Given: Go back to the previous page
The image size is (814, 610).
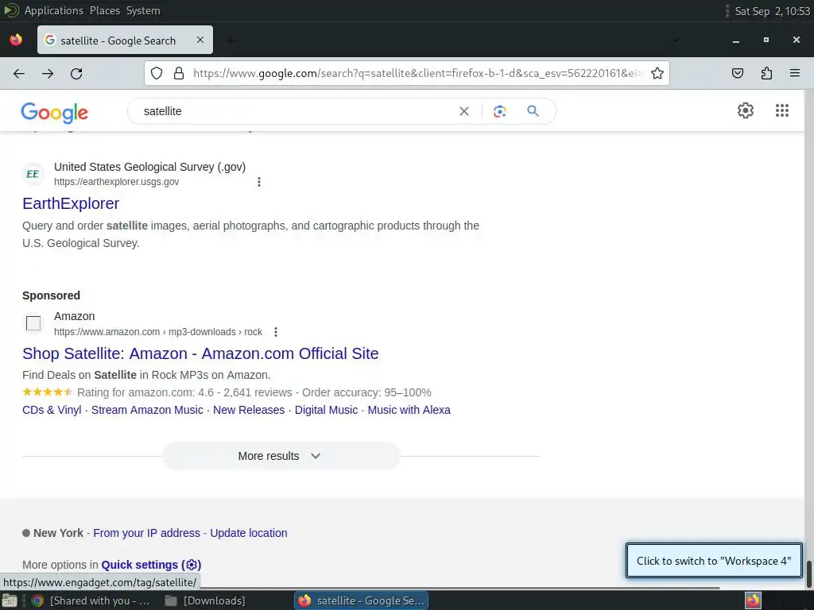Looking at the screenshot, I should [19, 74].
